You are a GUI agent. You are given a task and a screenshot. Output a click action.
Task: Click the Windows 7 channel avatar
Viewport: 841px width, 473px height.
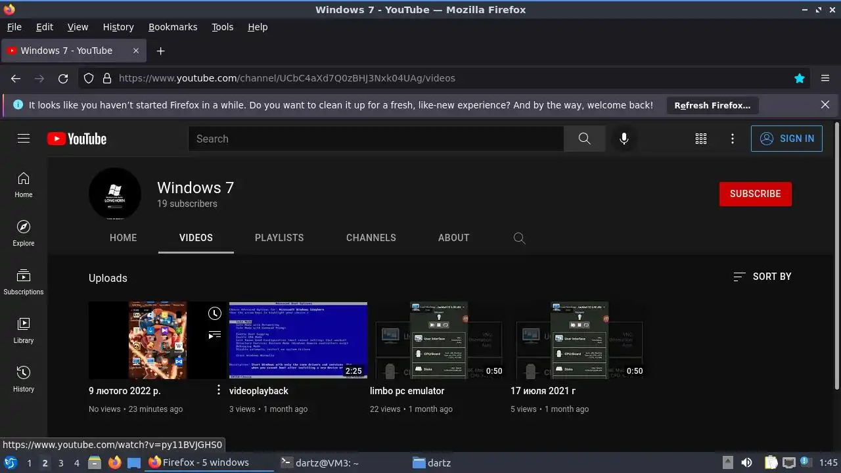[115, 194]
